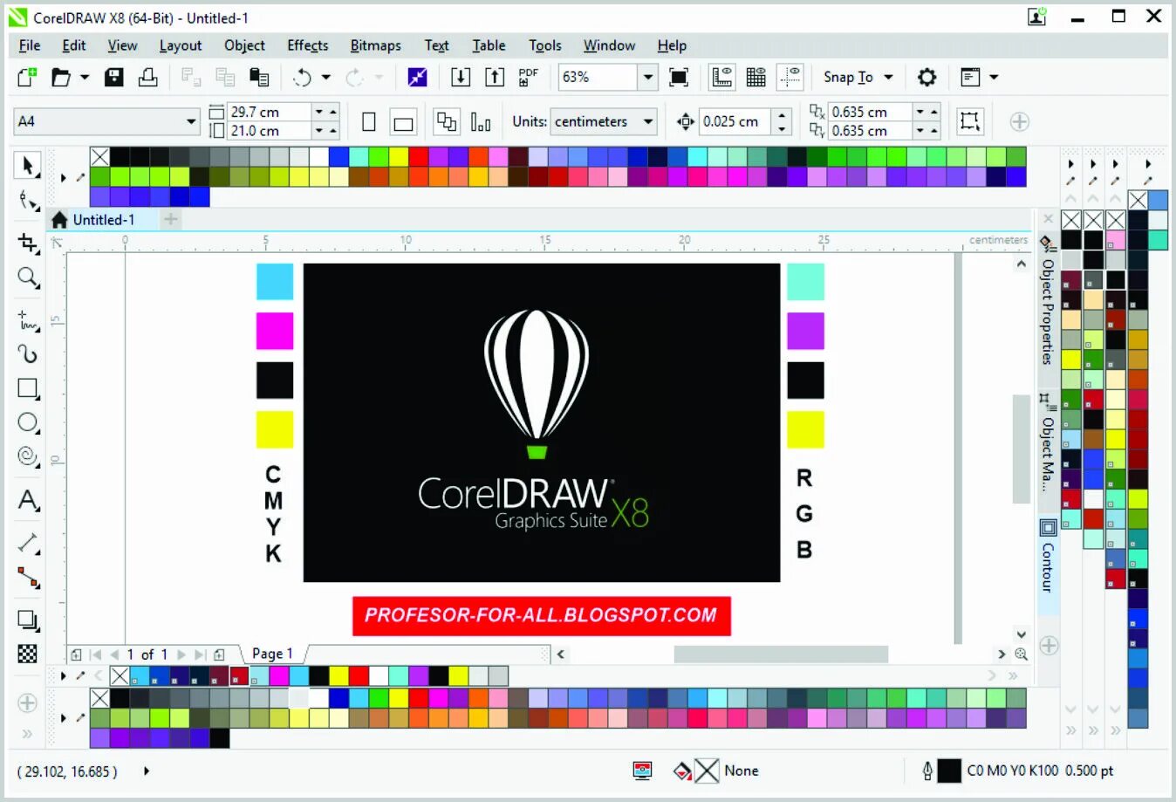Open the Units centimeters dropdown
This screenshot has height=802, width=1176.
click(648, 121)
